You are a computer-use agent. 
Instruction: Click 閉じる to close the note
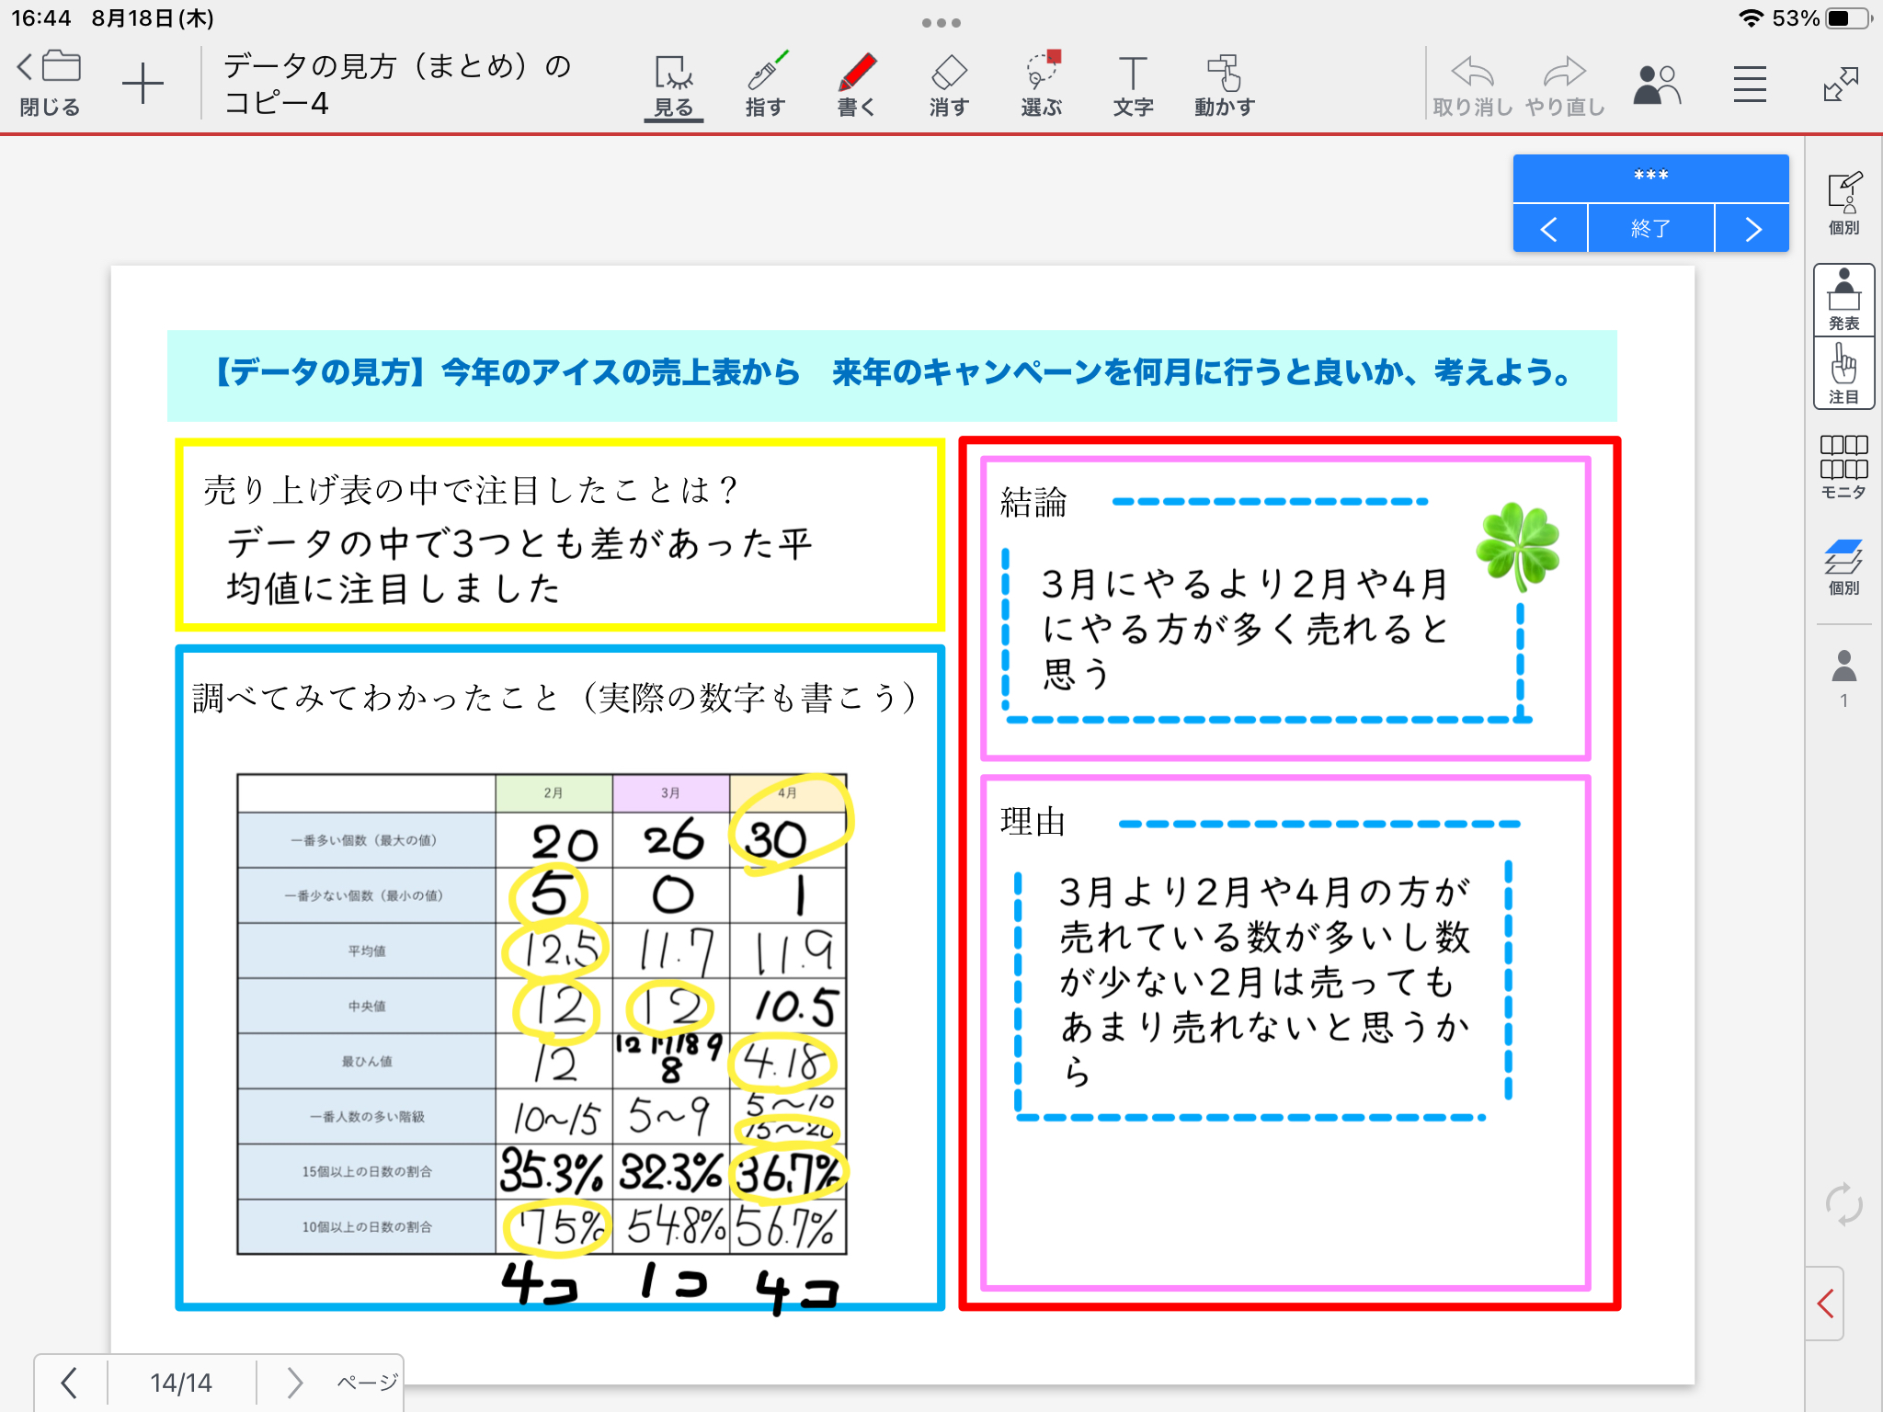click(50, 85)
